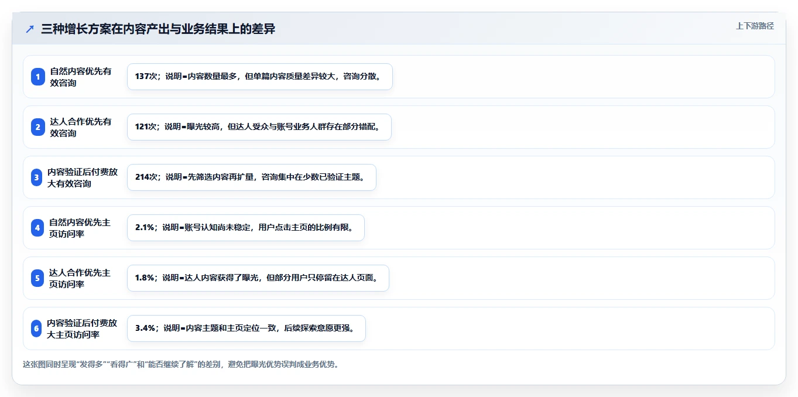Click the 上下游路径 label in header

(x=755, y=26)
